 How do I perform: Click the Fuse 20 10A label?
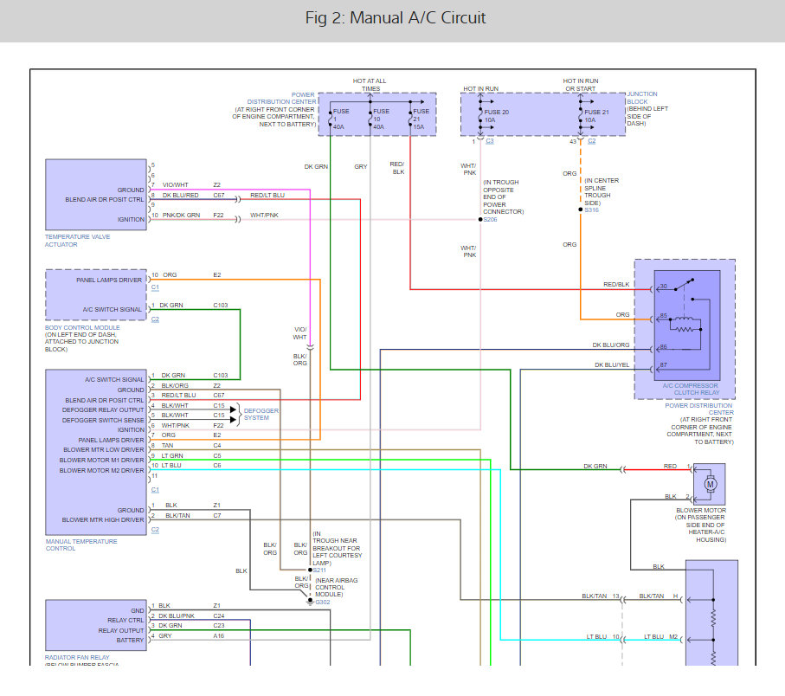coord(496,116)
